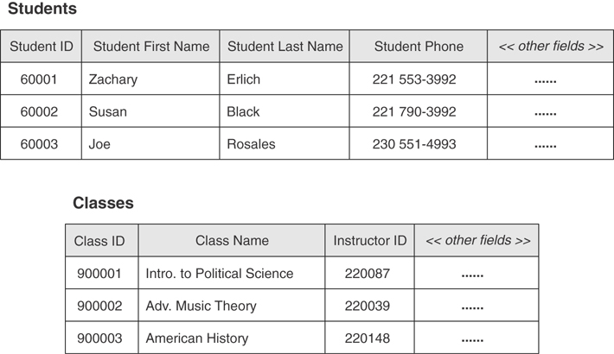Click the Student Last Name column header
Screen dimensions: 614x354
tap(285, 47)
